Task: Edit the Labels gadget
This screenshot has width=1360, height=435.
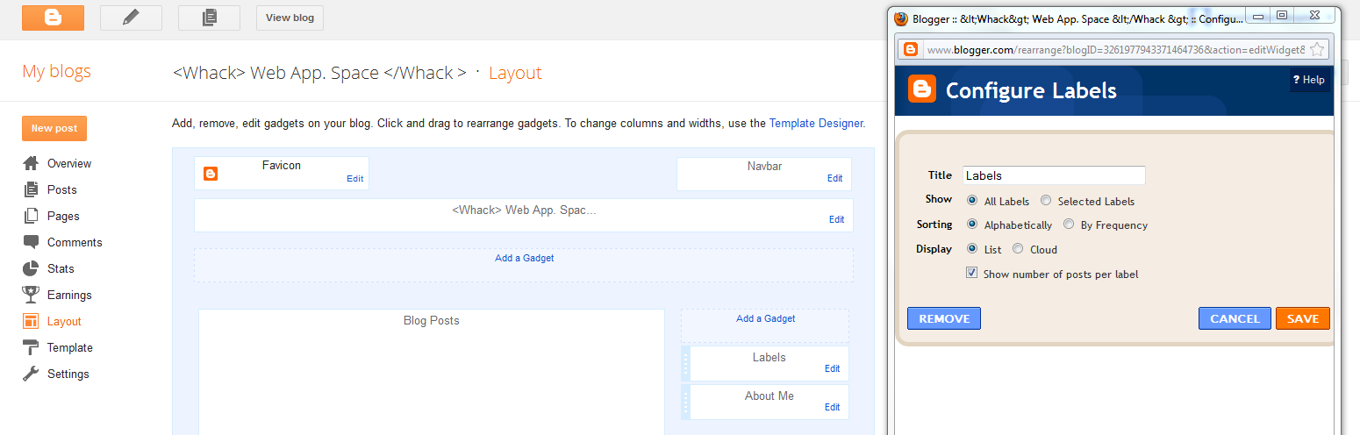Action: click(832, 369)
